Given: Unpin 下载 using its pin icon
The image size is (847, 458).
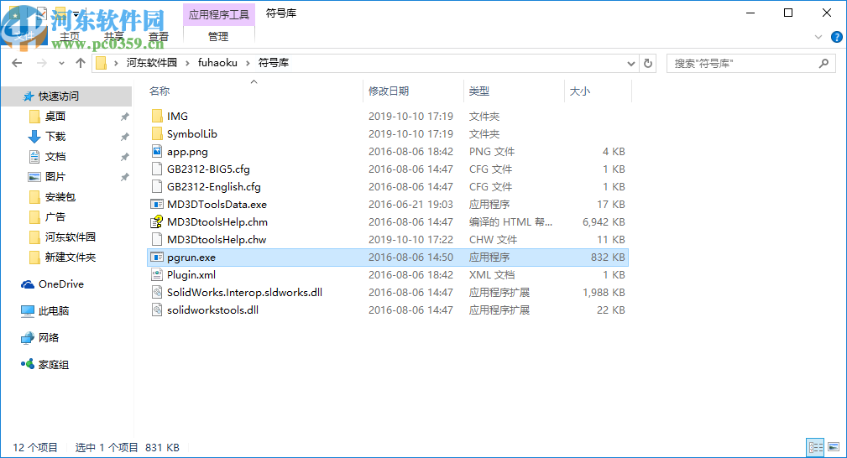Looking at the screenshot, I should pos(125,137).
